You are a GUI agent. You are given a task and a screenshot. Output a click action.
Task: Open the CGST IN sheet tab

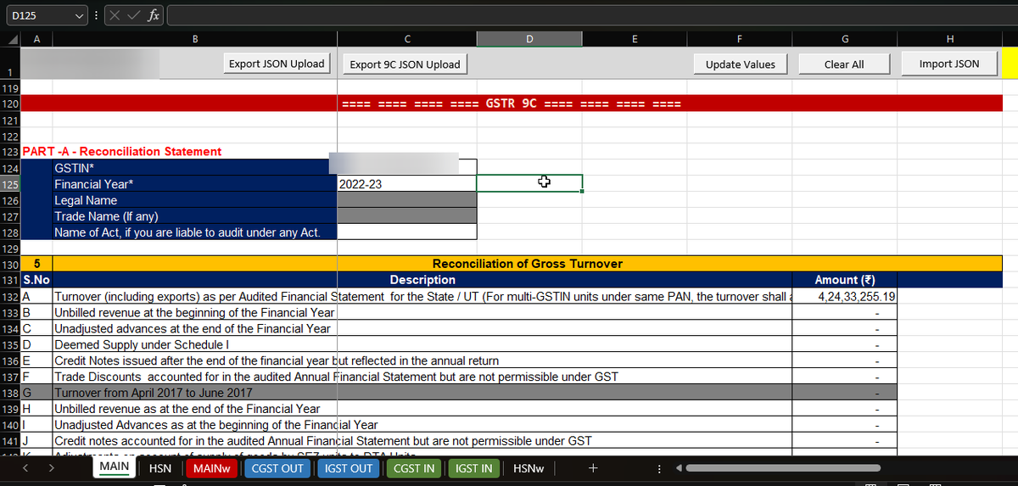coord(414,468)
